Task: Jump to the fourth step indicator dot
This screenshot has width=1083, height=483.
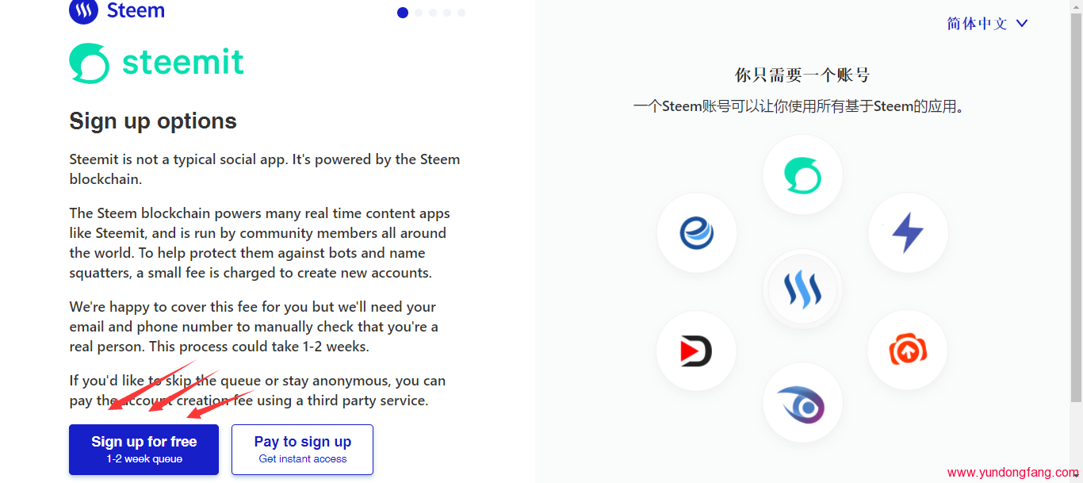Action: 447,13
